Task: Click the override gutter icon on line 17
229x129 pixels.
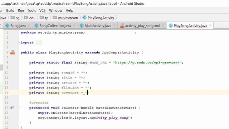Action: [12, 107]
